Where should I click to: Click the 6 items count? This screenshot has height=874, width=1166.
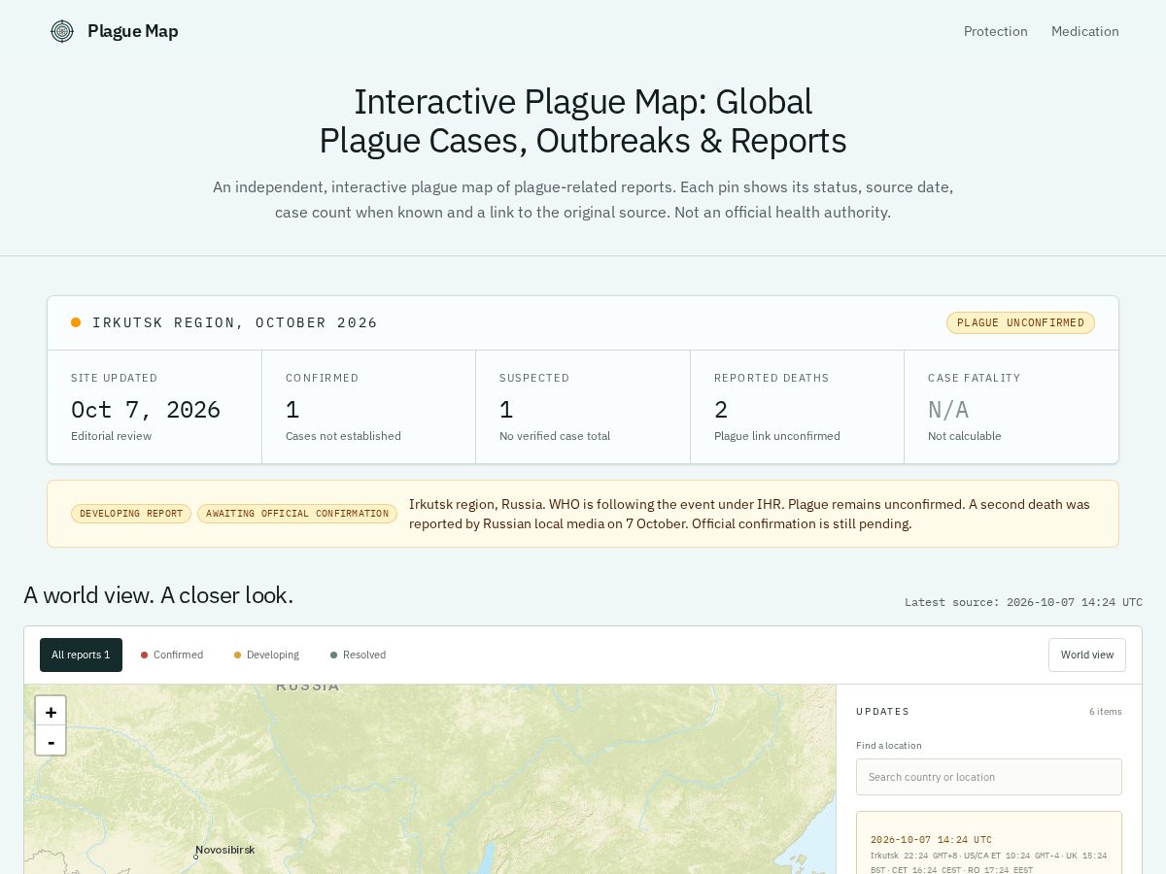click(x=1105, y=712)
